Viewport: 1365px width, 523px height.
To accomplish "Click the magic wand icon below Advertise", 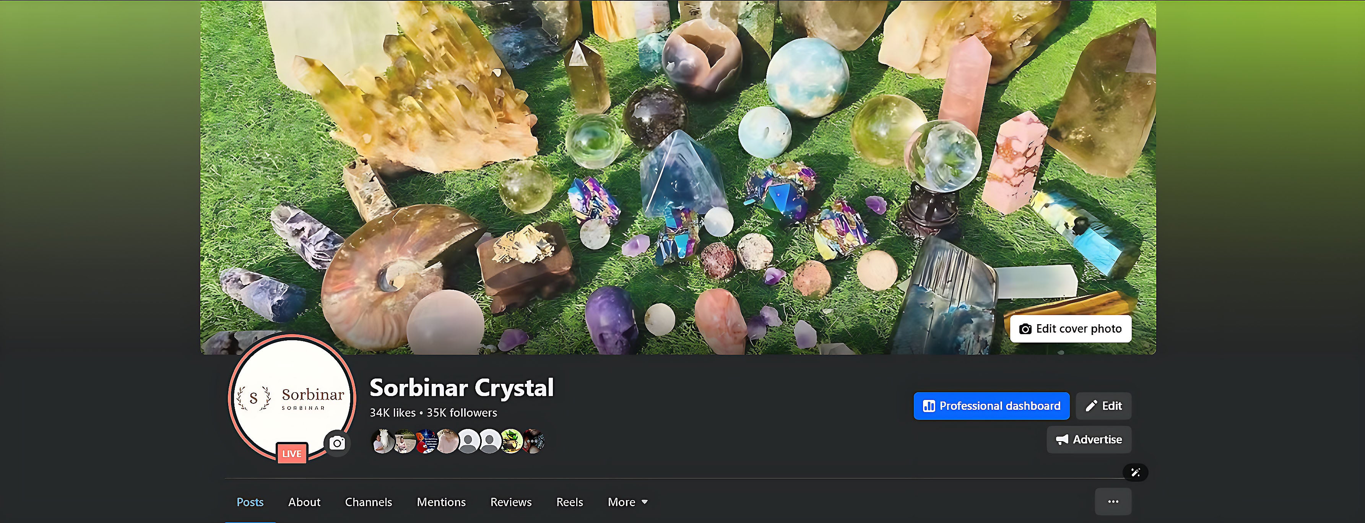I will pyautogui.click(x=1135, y=472).
